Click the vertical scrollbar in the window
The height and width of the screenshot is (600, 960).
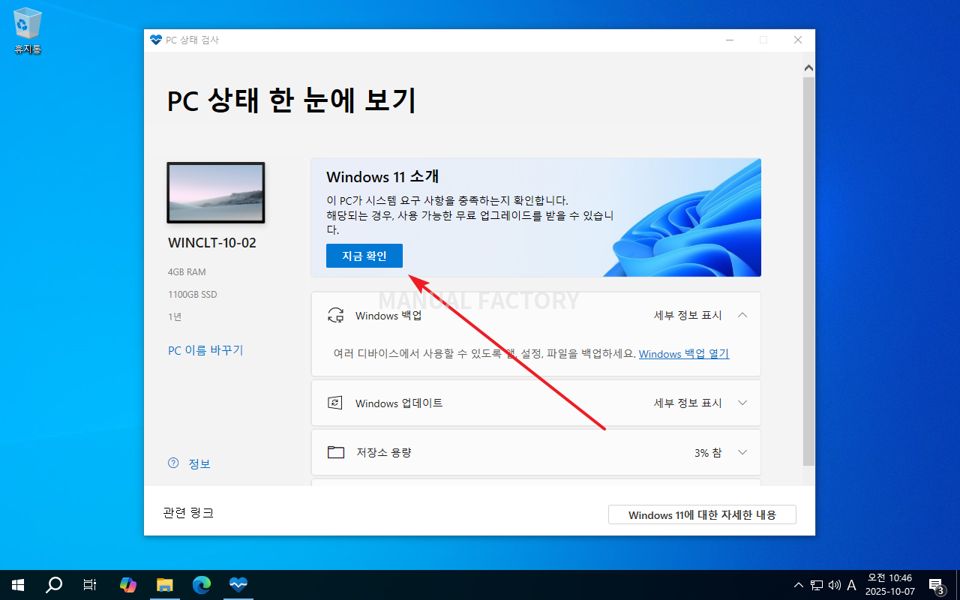808,270
